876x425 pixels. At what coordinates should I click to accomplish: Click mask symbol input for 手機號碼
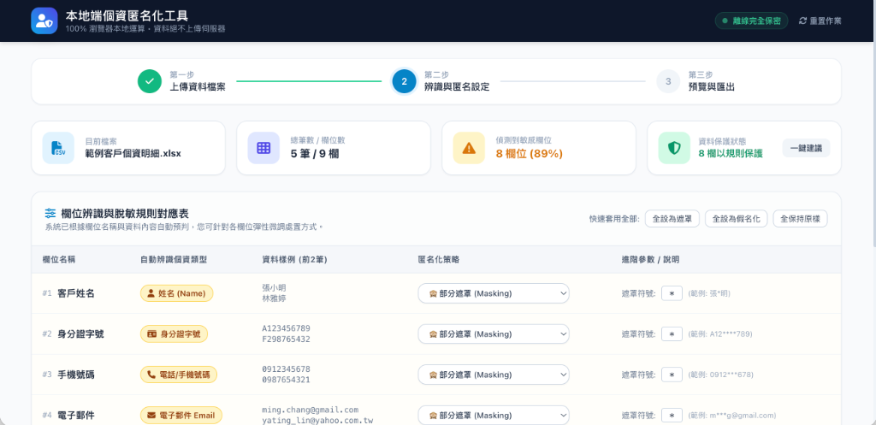tap(672, 375)
